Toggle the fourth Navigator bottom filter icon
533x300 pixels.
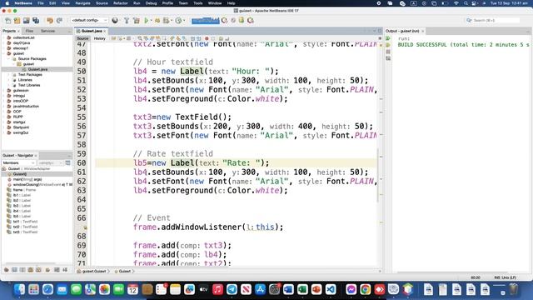[31, 270]
